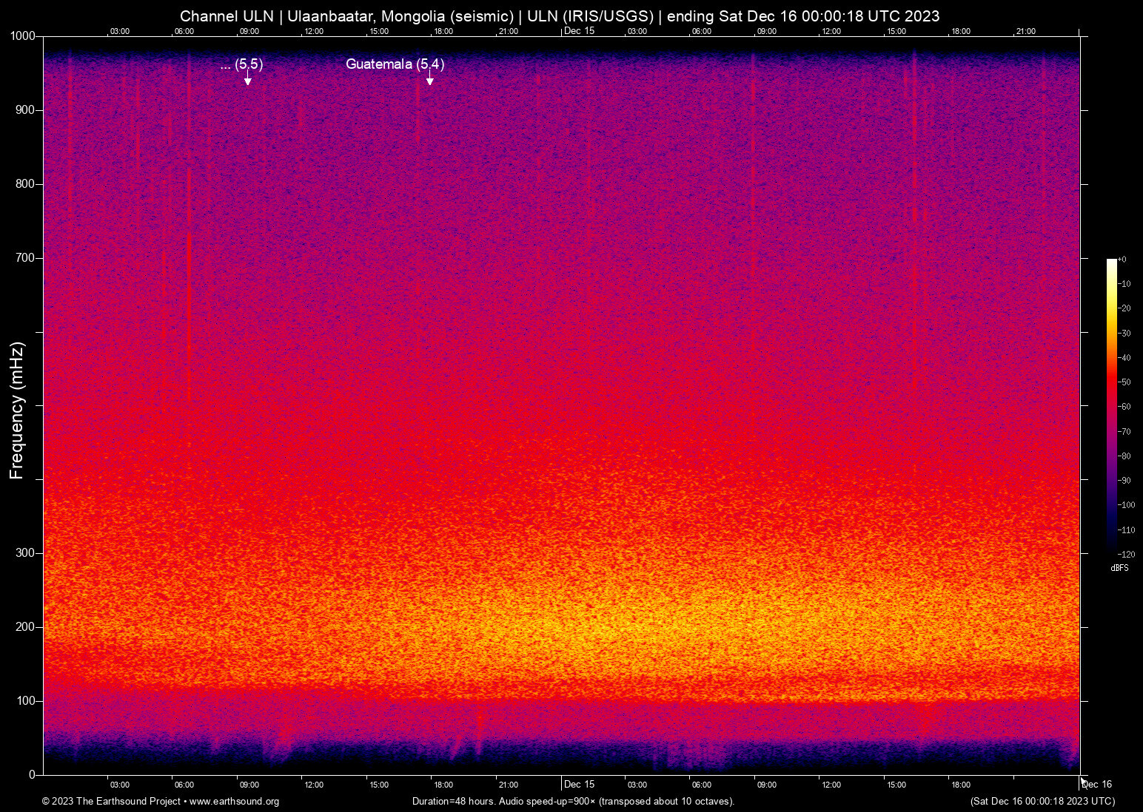Click the Dec 15 label on the bottom time axis

(x=579, y=784)
